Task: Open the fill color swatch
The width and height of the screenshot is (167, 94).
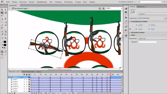Action: point(5,45)
